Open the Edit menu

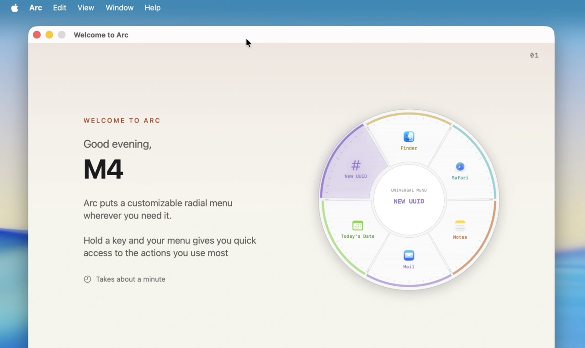[59, 8]
